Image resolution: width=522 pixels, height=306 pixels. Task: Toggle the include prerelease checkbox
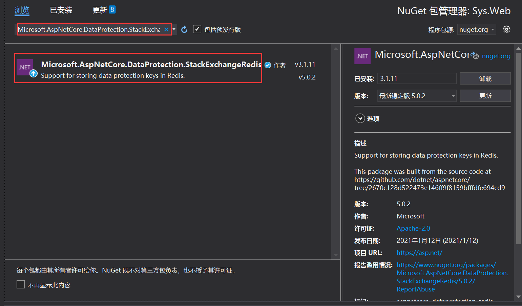[197, 29]
